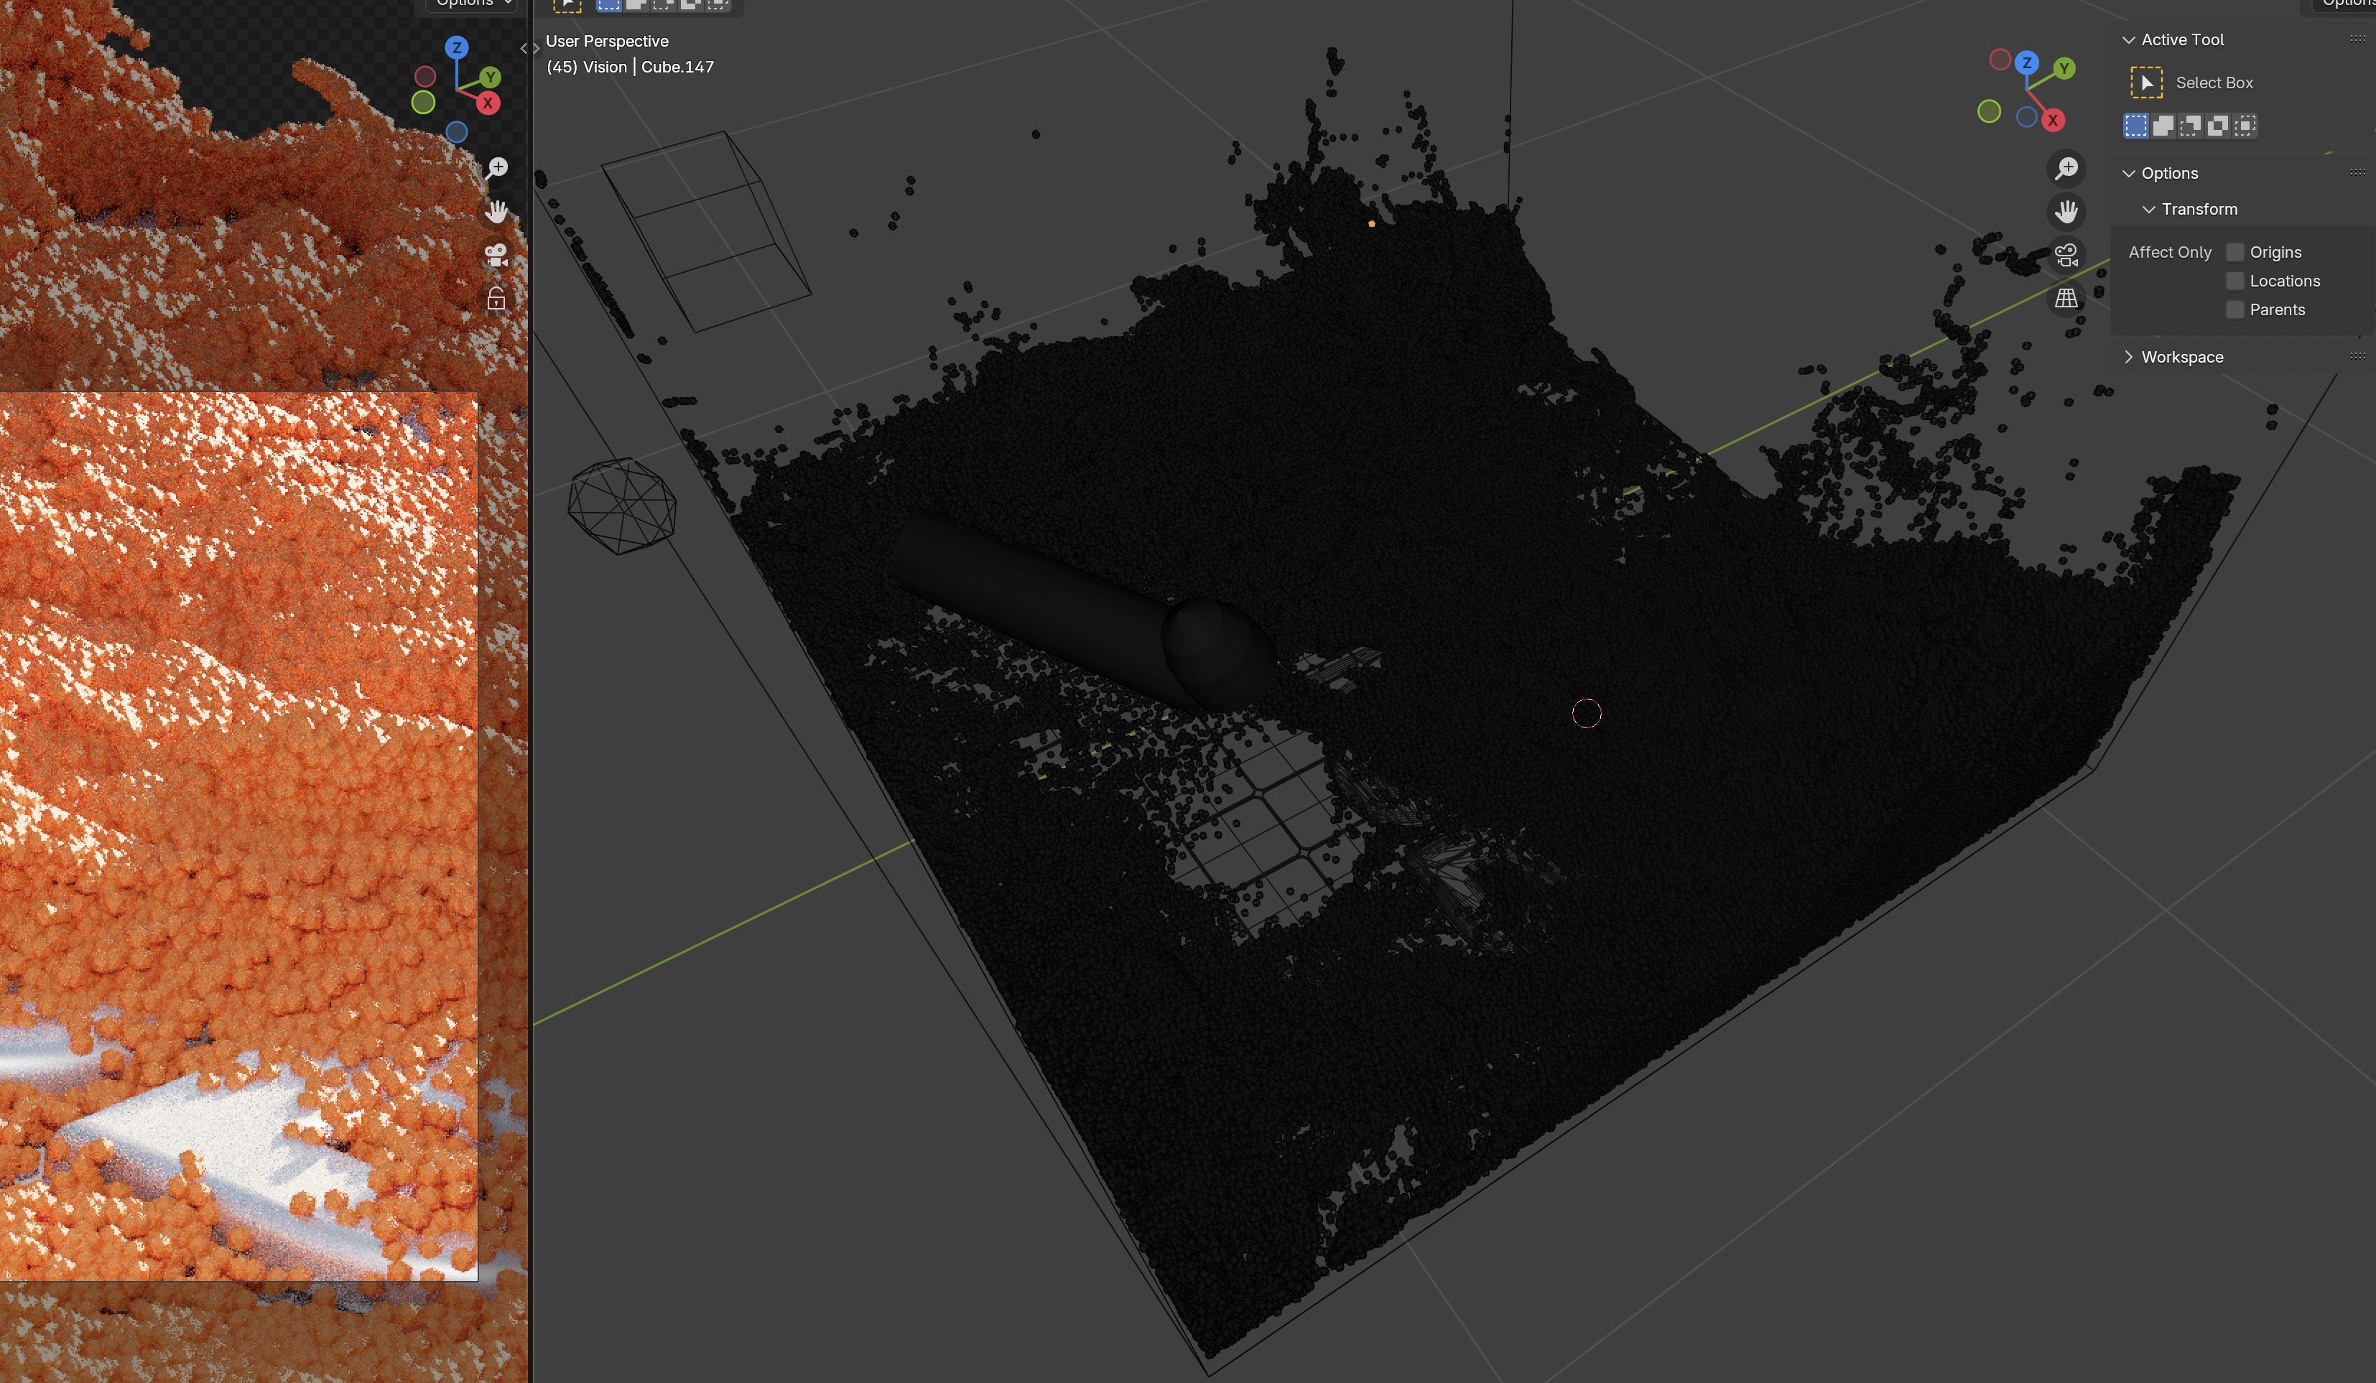Click the 3D cursor circle in the viewport

pos(1586,714)
